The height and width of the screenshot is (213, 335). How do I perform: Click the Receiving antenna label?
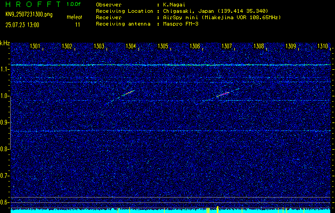(123, 24)
